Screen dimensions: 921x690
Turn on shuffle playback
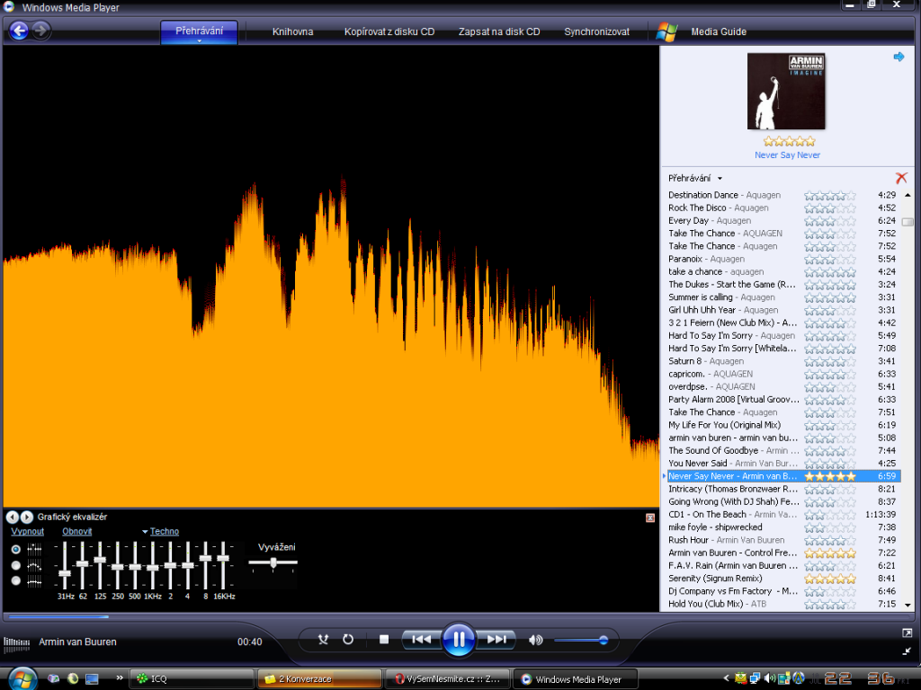point(323,640)
